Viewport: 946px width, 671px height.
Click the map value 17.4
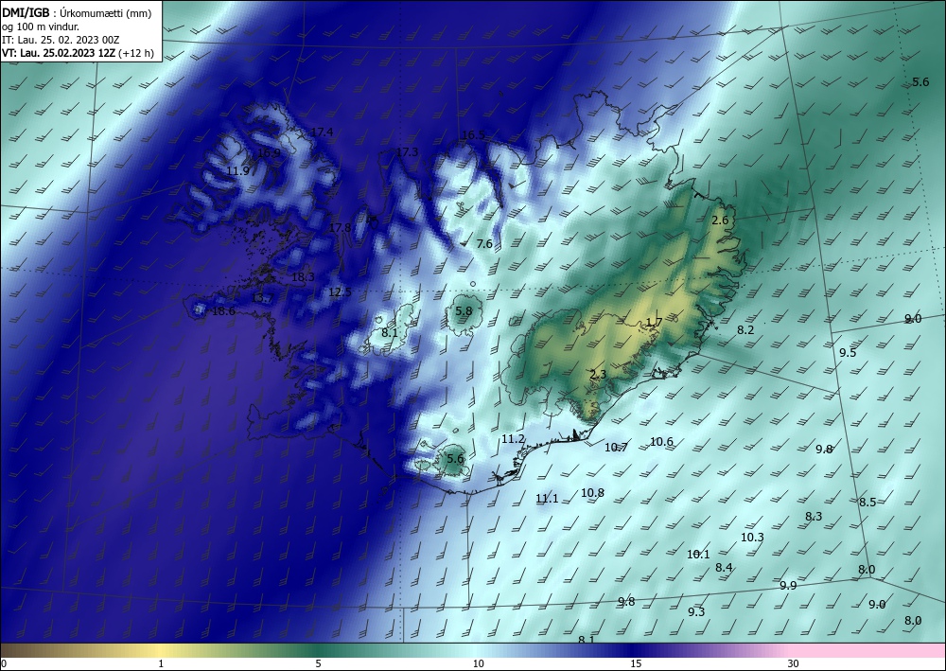pos(323,132)
